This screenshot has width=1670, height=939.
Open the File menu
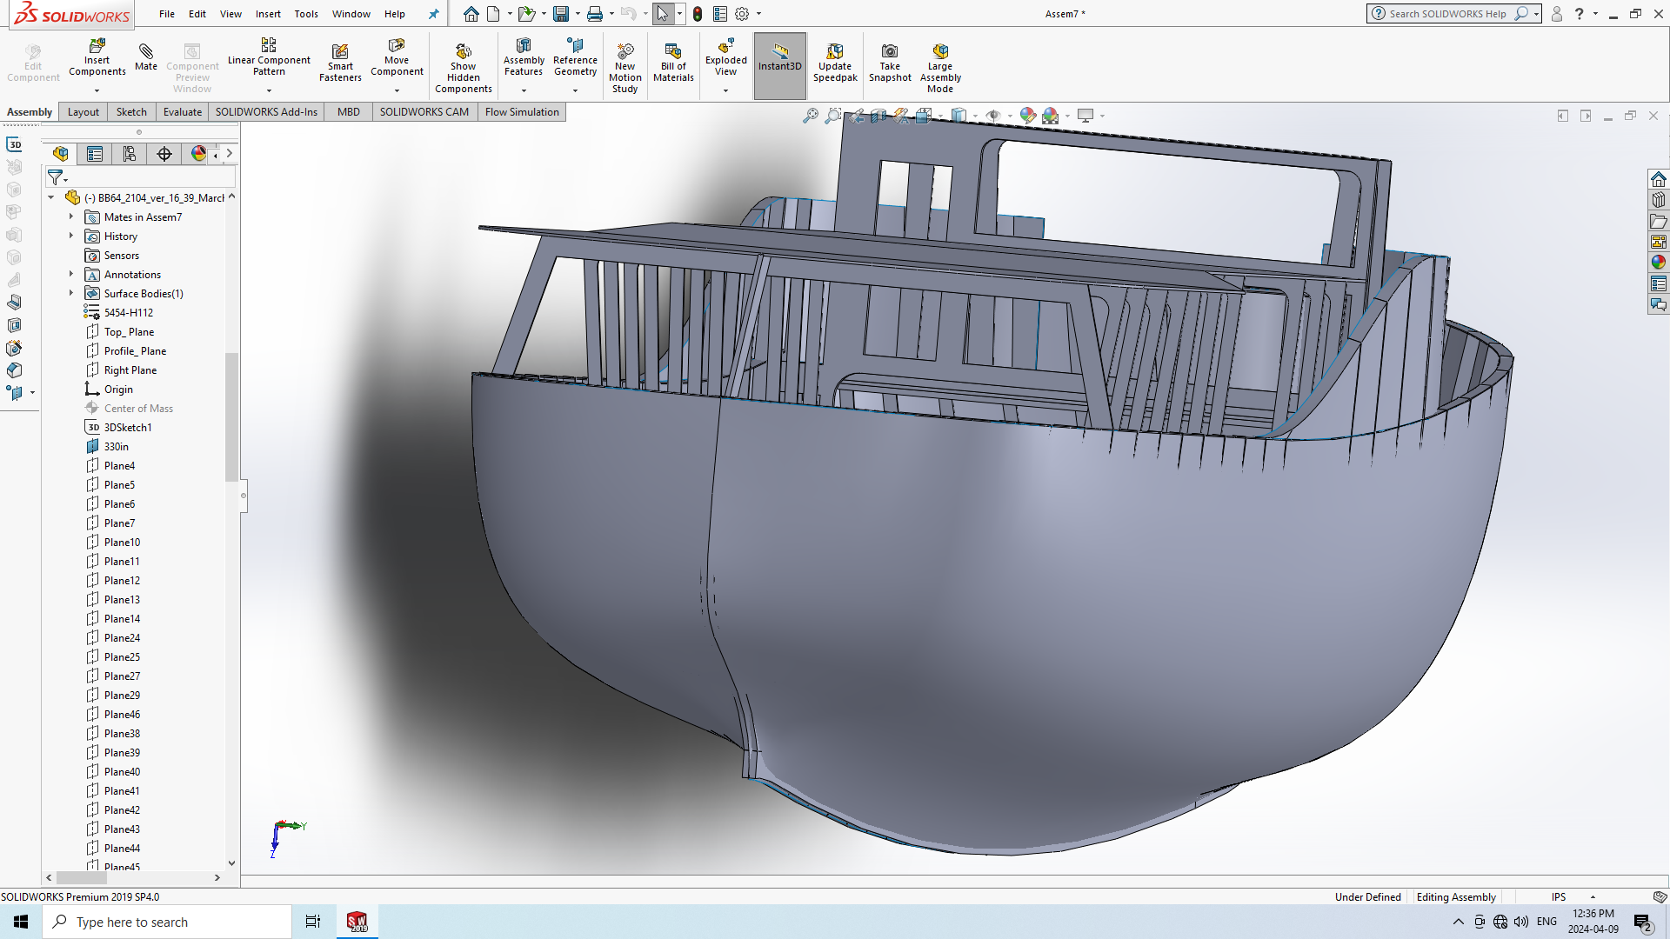pyautogui.click(x=167, y=14)
